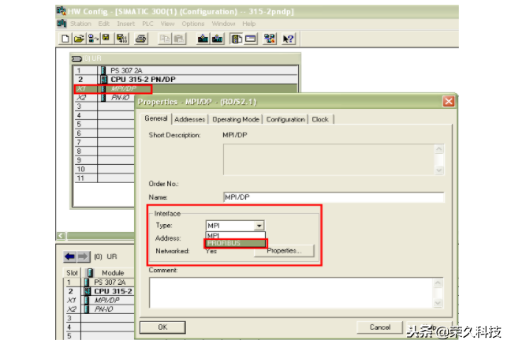The height and width of the screenshot is (348, 511).
Task: Click the interface Properties... button
Action: pos(288,250)
